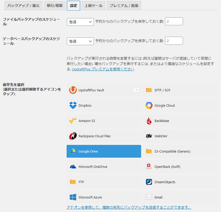The height and width of the screenshot is (212, 221).
Task: Open the file backup schedule dropdown
Action: pyautogui.click(x=80, y=22)
